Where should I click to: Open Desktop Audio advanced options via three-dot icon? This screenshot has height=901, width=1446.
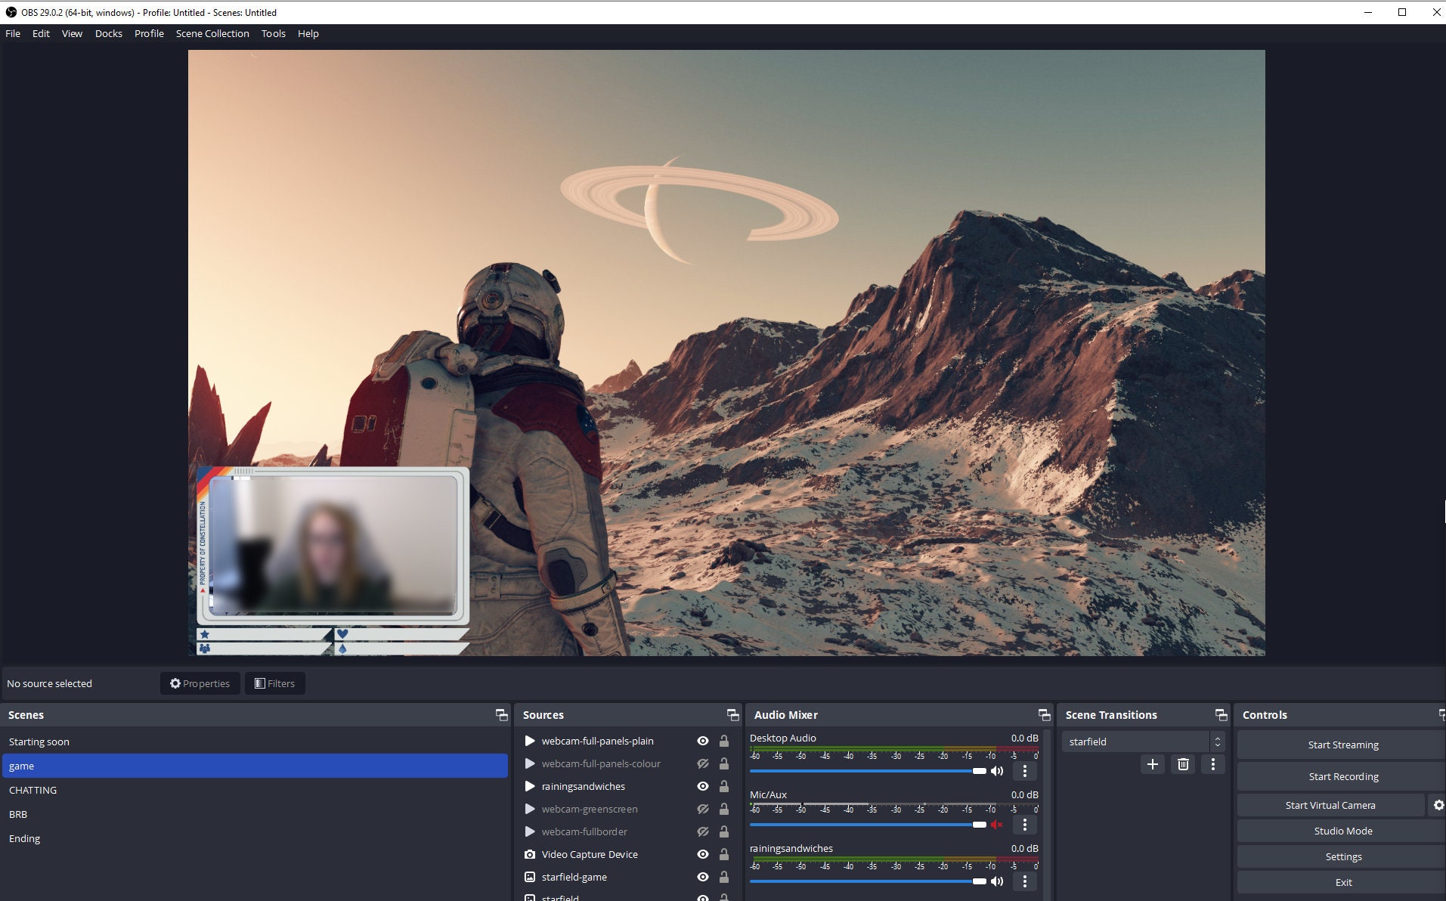(1025, 771)
